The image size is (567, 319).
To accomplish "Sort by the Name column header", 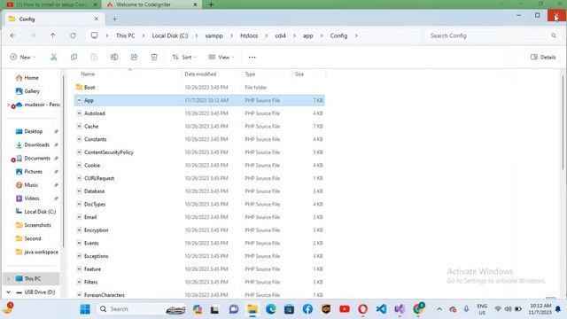I will click(x=88, y=74).
